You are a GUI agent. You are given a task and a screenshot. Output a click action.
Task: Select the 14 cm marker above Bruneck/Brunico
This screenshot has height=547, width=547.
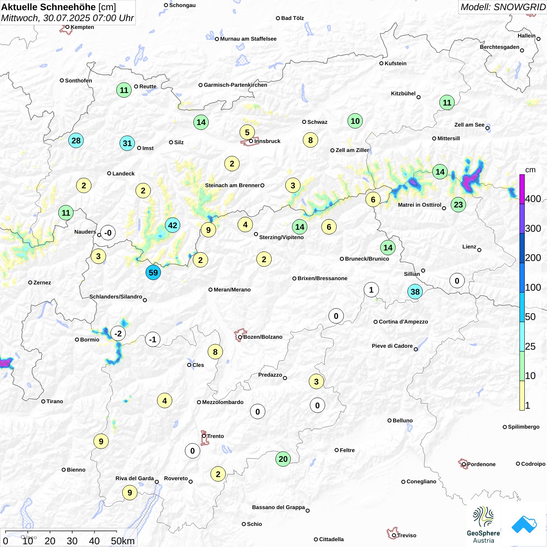pyautogui.click(x=388, y=247)
